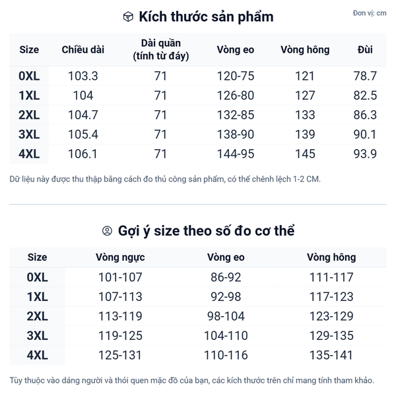Click the manual measurement note under the first table
The image size is (396, 396).
165,179
